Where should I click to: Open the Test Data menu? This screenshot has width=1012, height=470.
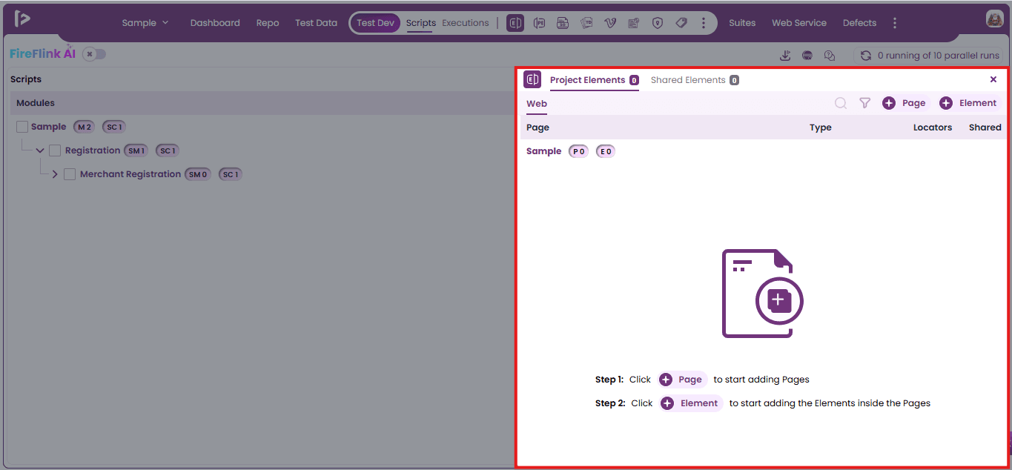click(x=316, y=23)
